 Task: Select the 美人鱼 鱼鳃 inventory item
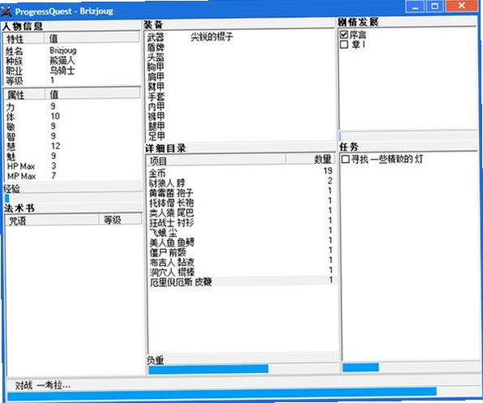pyautogui.click(x=241, y=242)
